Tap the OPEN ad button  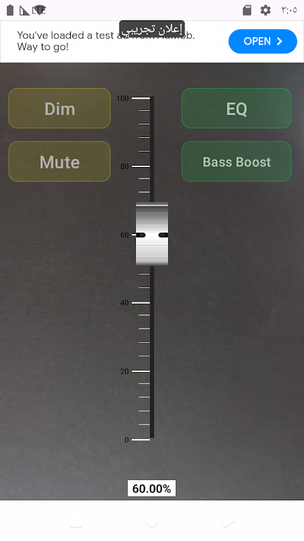pyautogui.click(x=263, y=41)
